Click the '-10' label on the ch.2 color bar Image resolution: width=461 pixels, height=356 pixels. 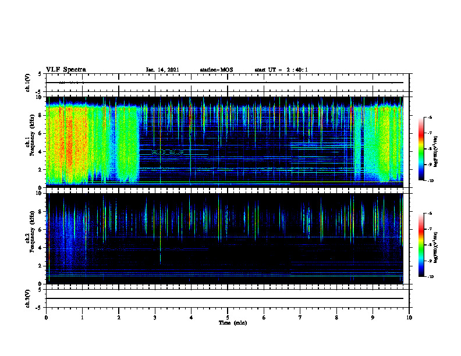[430, 277]
